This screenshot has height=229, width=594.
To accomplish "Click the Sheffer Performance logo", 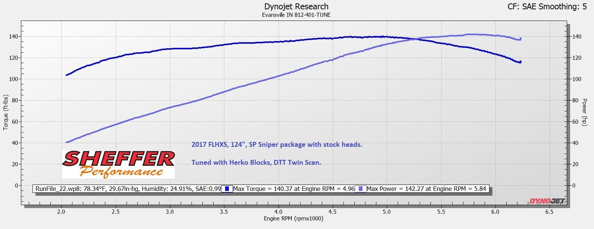I will 118,164.
